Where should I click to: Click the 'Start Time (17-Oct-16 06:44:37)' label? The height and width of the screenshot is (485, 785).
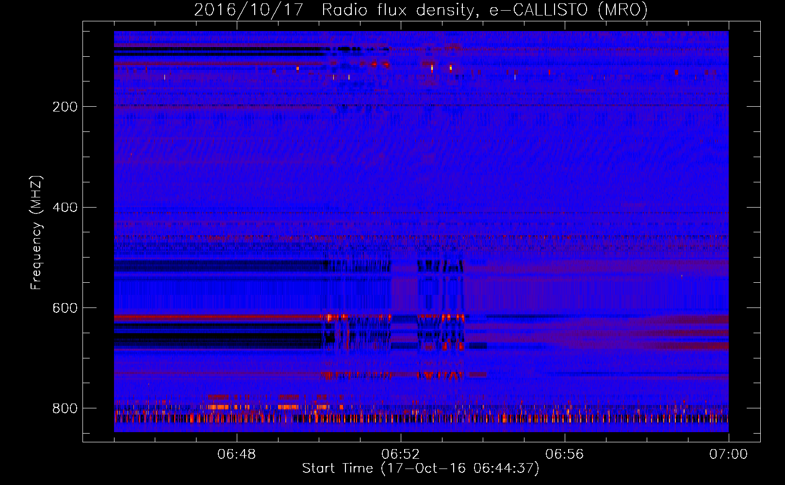click(421, 469)
